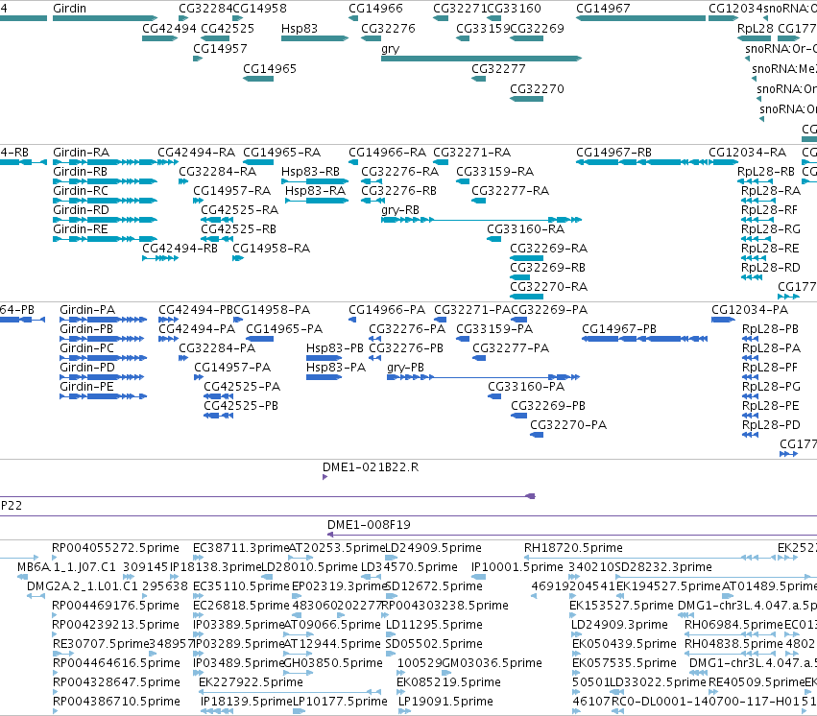Open EST LP19091.5prime
The image size is (817, 716).
pyautogui.click(x=404, y=712)
